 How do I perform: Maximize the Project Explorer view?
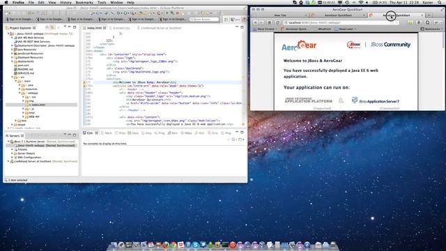pos(75,27)
